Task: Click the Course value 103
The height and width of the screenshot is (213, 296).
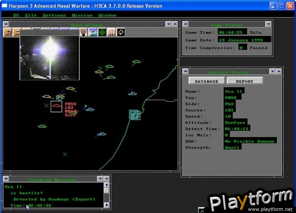Action: click(230, 110)
